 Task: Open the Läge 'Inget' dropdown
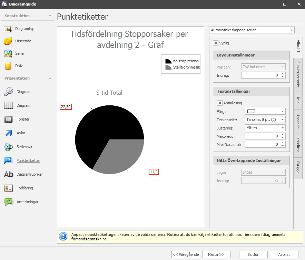pos(263,172)
